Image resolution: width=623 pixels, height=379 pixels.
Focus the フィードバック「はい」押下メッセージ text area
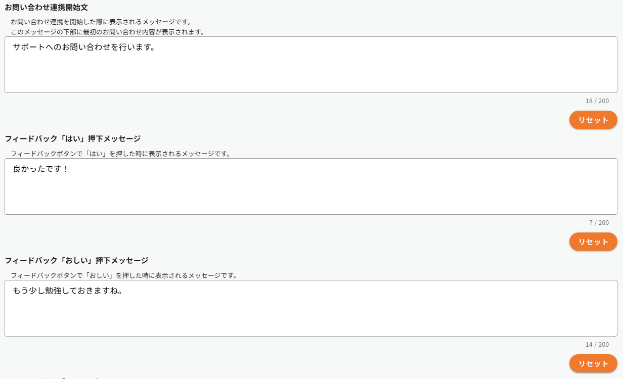(310, 193)
